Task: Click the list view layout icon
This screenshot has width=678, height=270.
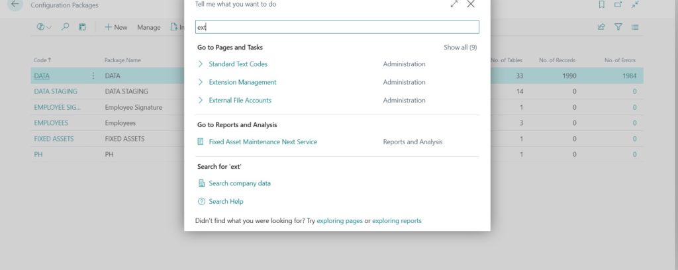Action: [x=635, y=26]
